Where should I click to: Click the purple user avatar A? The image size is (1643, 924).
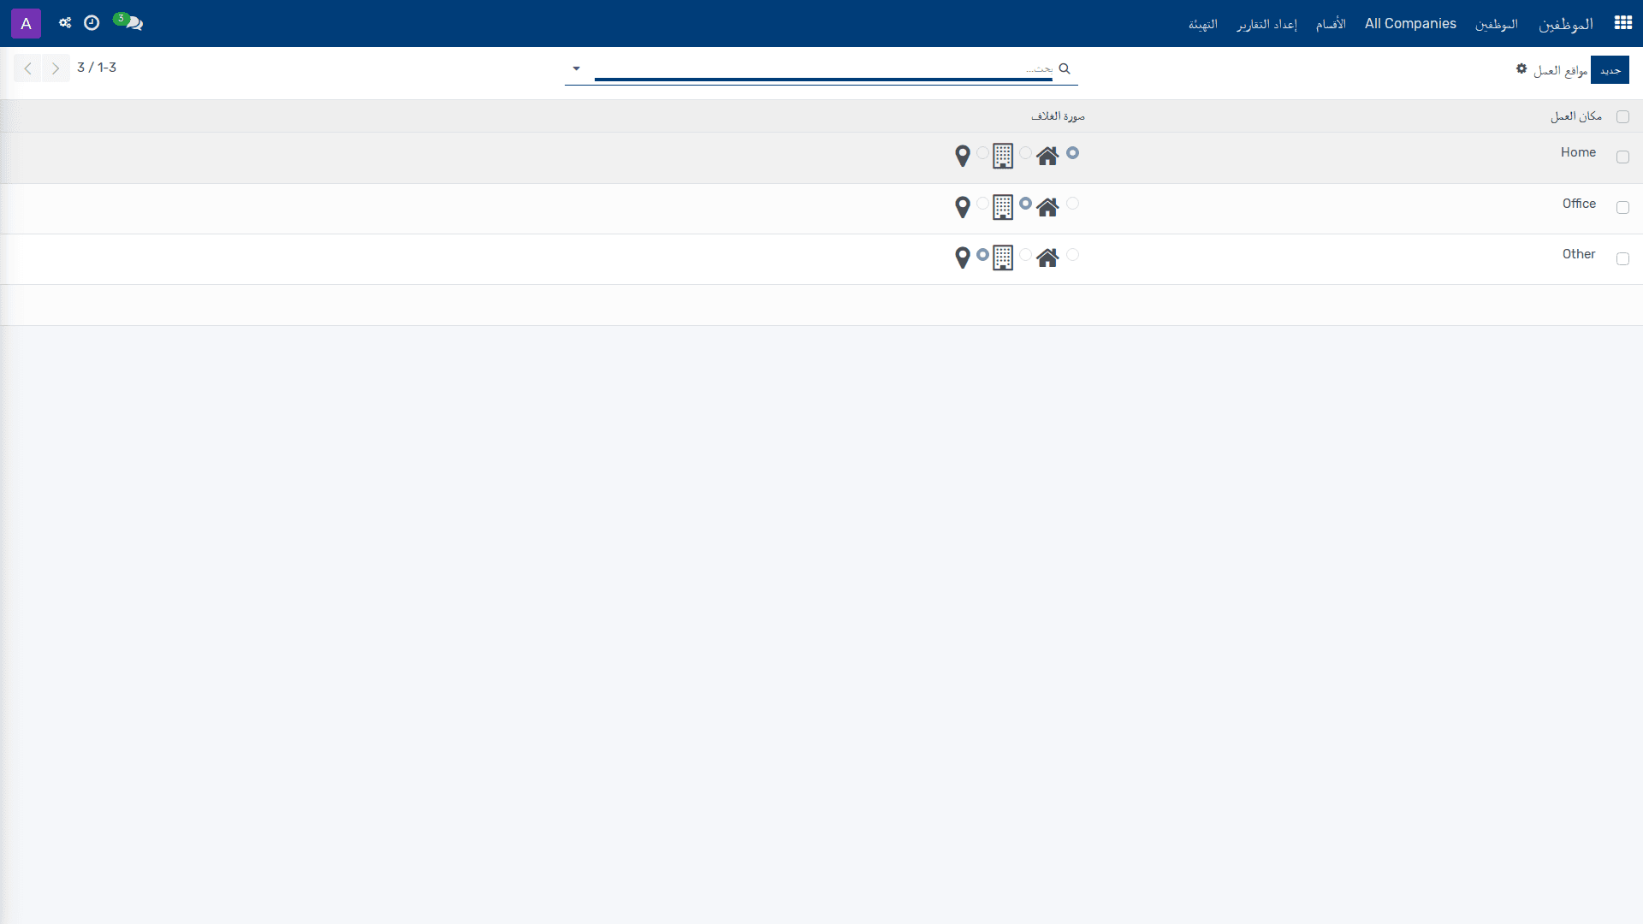(26, 23)
